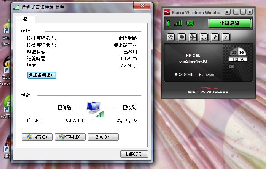This screenshot has width=266, height=169.
Task: Close the Sierra Wireless Watcher window
Action: pos(250,12)
